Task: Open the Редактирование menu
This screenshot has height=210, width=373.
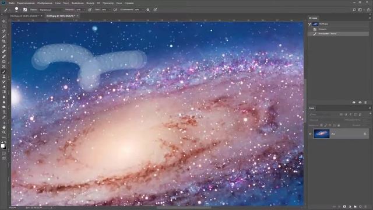Action: click(26, 3)
